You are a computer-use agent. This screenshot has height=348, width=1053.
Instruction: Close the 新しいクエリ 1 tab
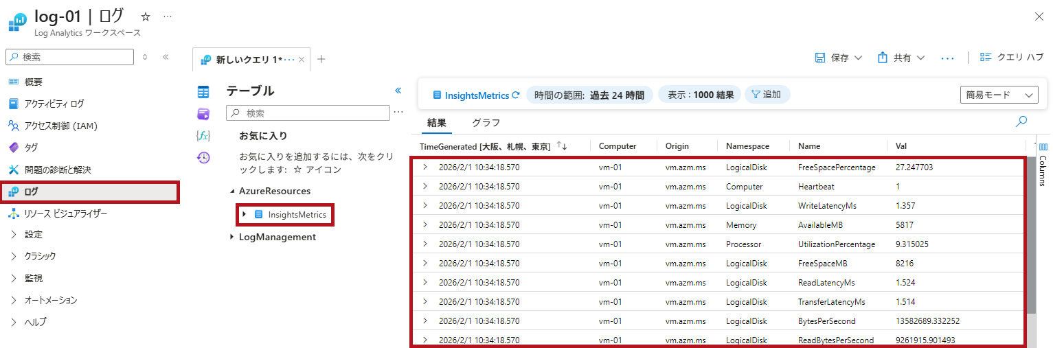pyautogui.click(x=301, y=60)
